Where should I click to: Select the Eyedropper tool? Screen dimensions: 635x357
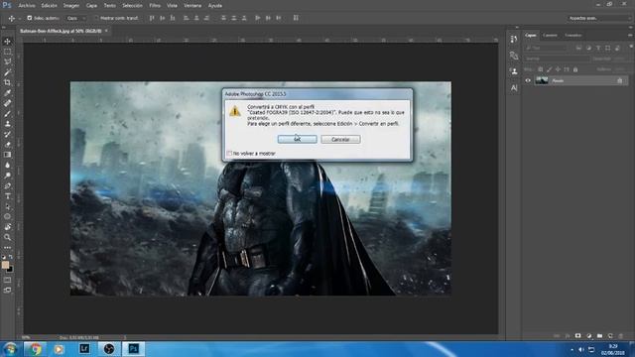(7, 93)
